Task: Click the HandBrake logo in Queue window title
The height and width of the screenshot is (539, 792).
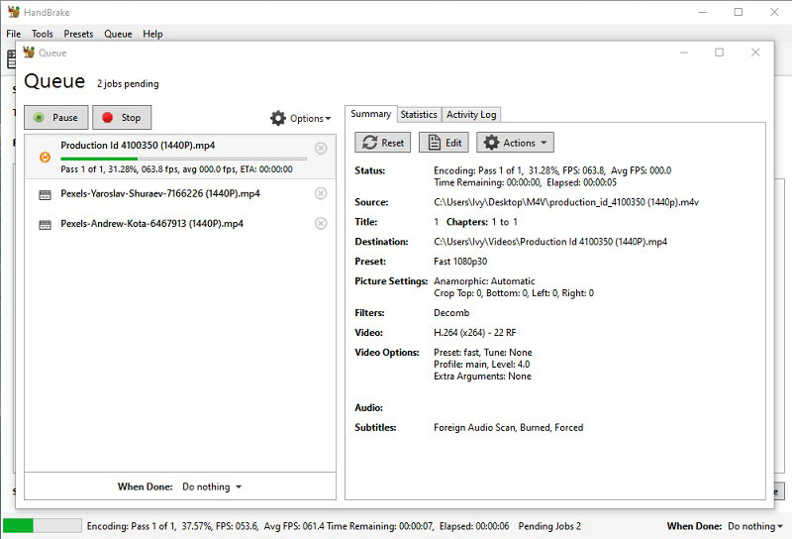Action: click(30, 53)
